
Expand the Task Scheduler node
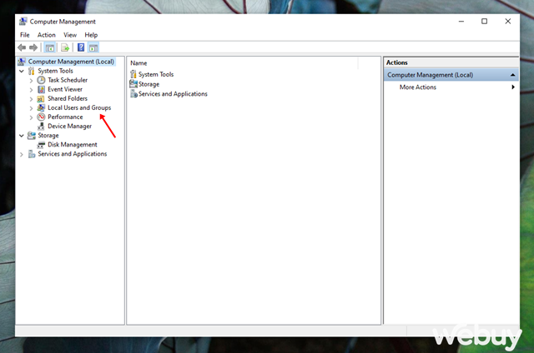31,80
